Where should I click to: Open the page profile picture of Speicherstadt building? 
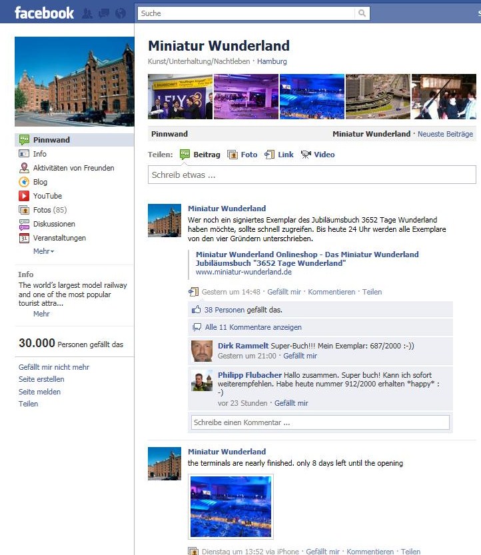click(x=75, y=81)
